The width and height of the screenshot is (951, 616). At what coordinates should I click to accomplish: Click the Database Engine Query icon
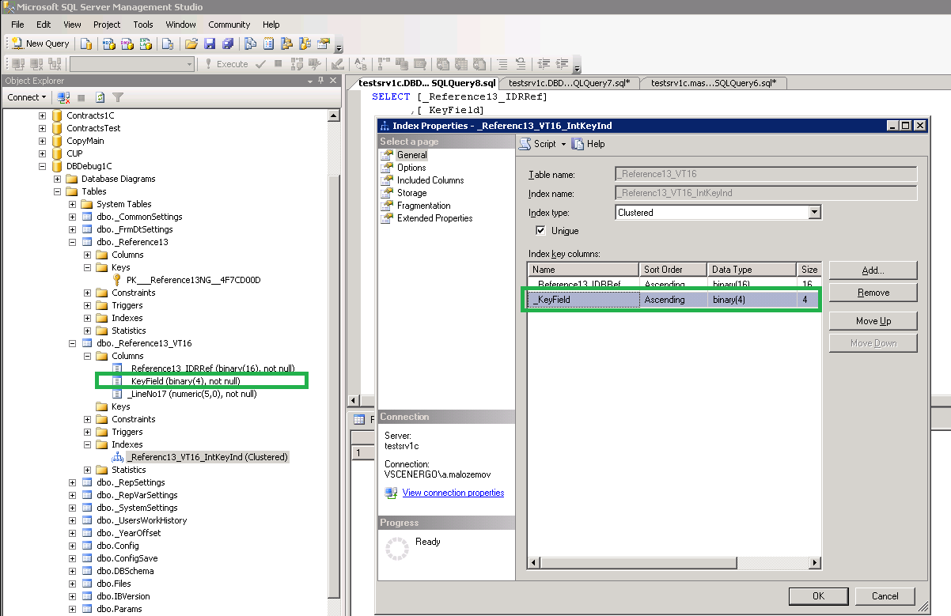pos(86,43)
